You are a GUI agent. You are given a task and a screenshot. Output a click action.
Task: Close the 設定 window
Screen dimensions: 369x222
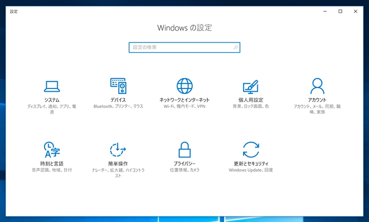(x=355, y=11)
